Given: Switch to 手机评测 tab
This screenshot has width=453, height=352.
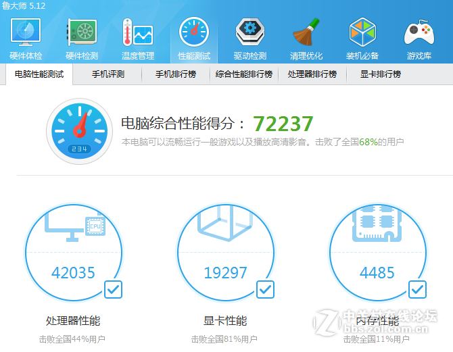Looking at the screenshot, I should pos(108,74).
